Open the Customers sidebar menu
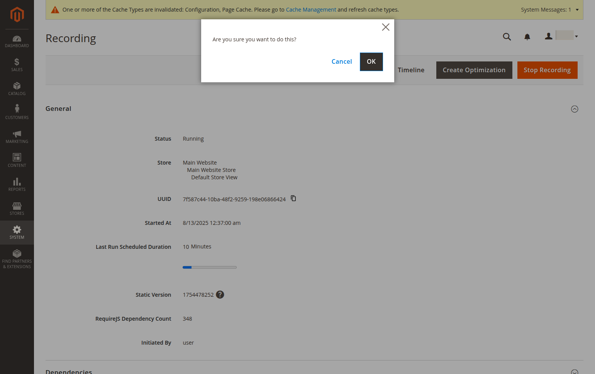595x374 pixels. pos(17,113)
